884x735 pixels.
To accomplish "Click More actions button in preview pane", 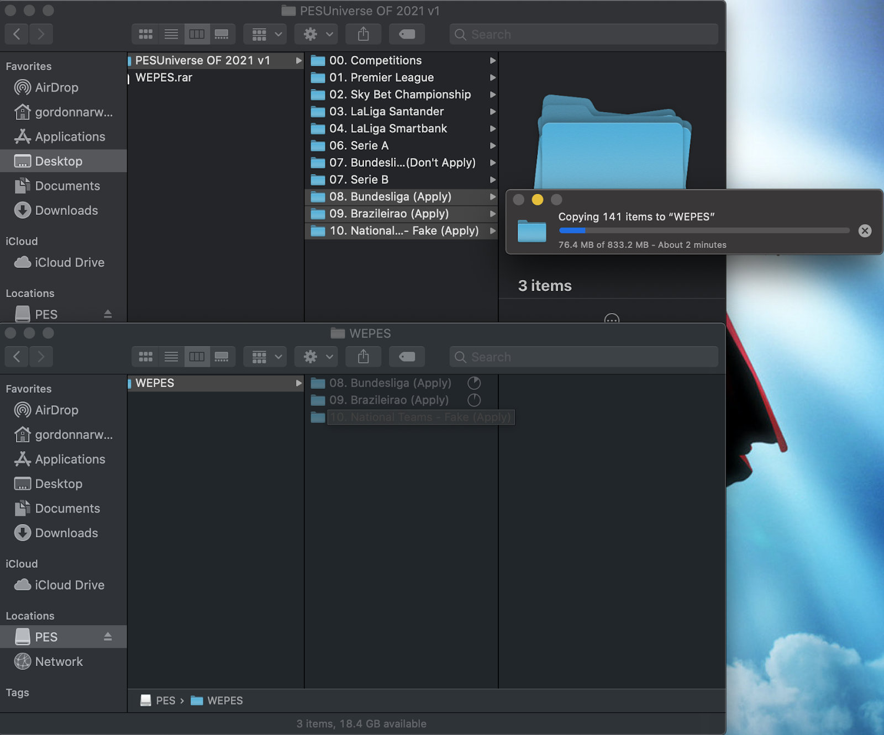I will click(612, 318).
